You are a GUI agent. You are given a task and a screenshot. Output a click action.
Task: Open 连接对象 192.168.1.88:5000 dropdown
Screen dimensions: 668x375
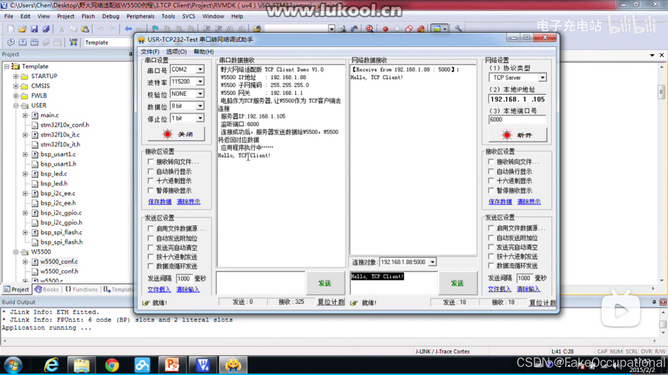(432, 262)
